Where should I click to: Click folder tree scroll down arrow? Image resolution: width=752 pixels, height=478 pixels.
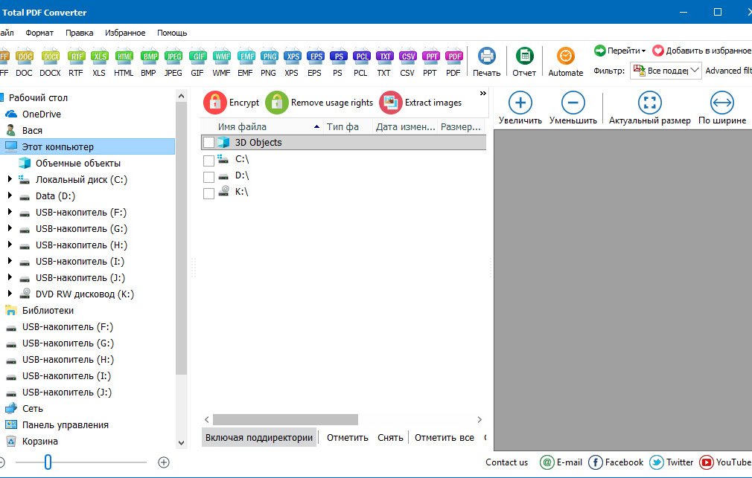coord(181,442)
